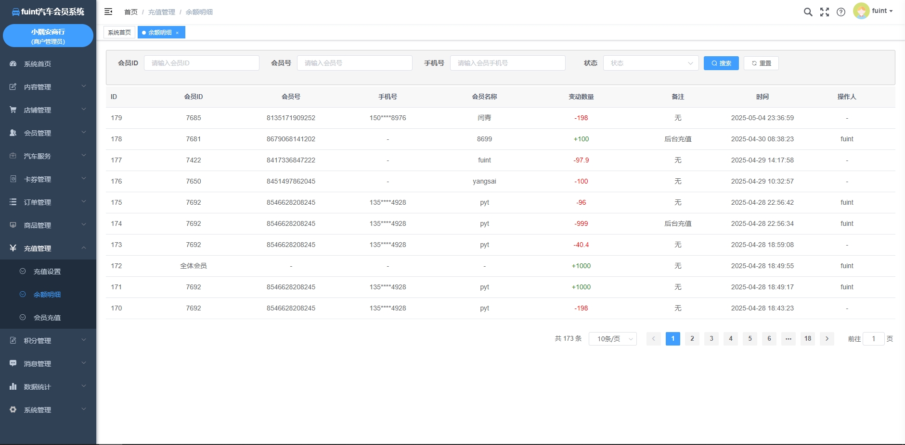Screen dimensions: 905x445
Task: Open 充值设置 in the sidebar submenu
Action: 47,272
